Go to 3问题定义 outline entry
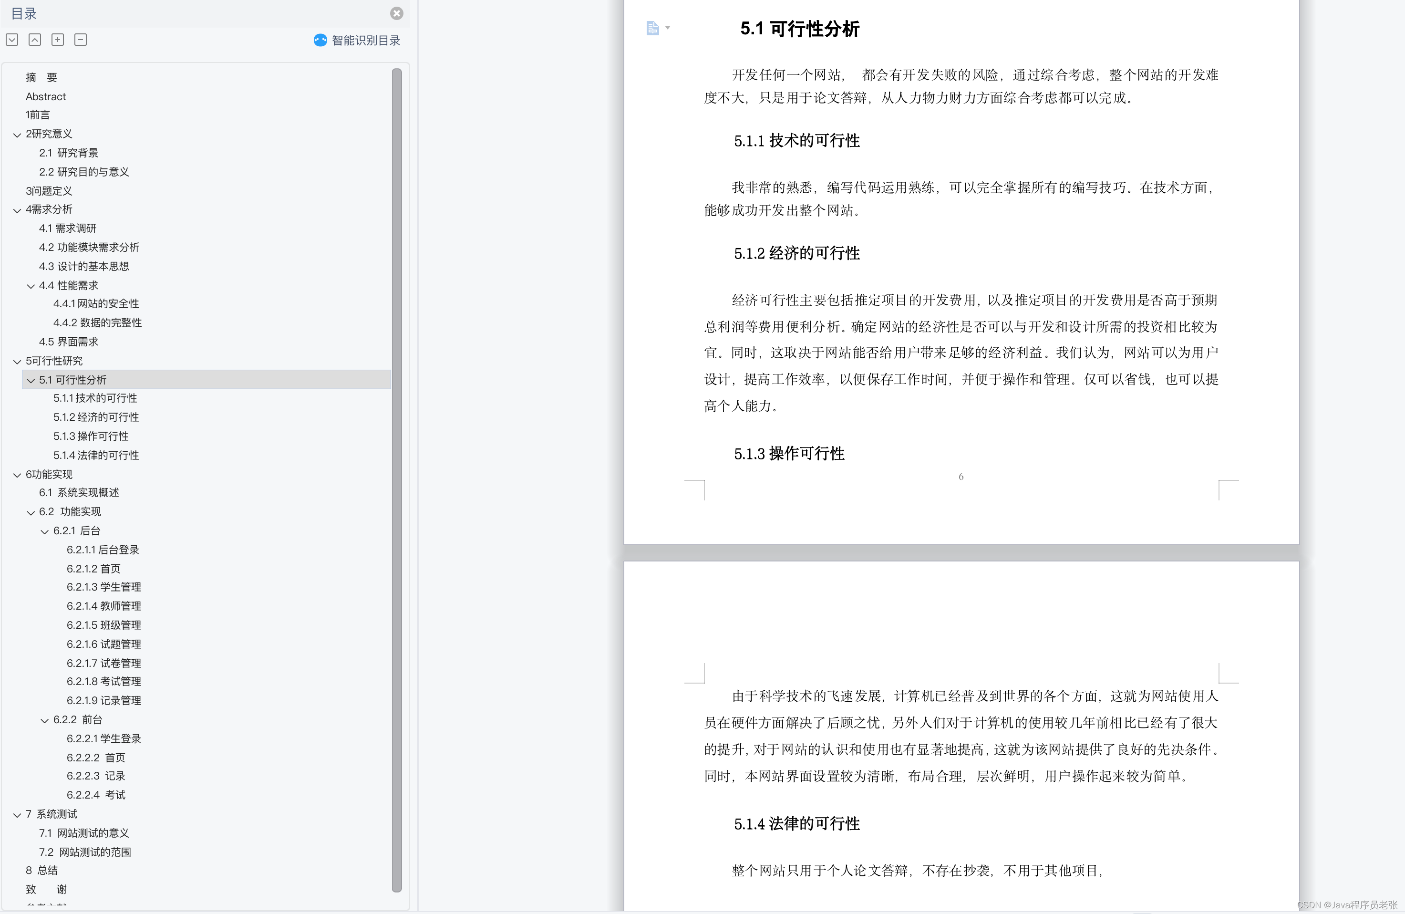The height and width of the screenshot is (914, 1405). (49, 191)
